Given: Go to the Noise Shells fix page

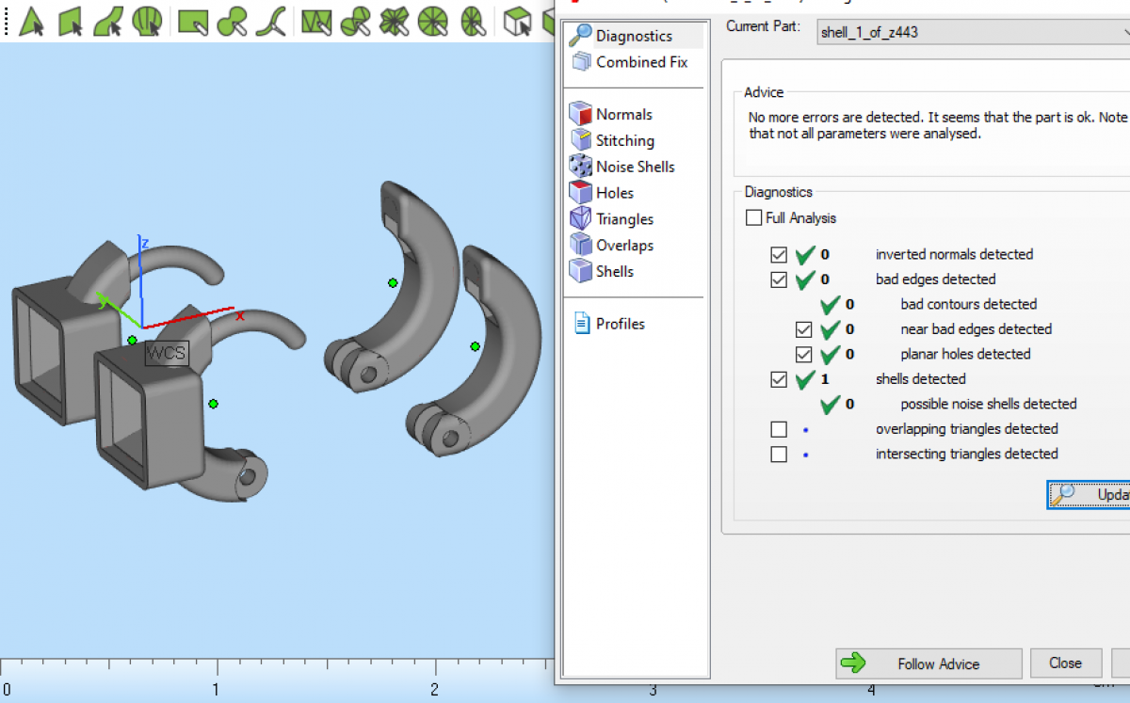Looking at the screenshot, I should tap(634, 167).
